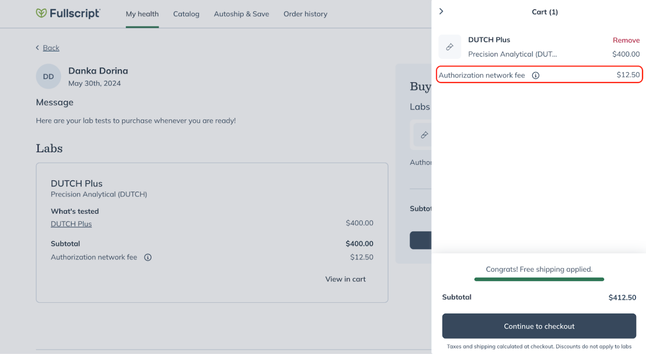Screen dimensions: 646x354
Task: Follow the DUTCH Plus link under What's tested
Action: pos(71,224)
